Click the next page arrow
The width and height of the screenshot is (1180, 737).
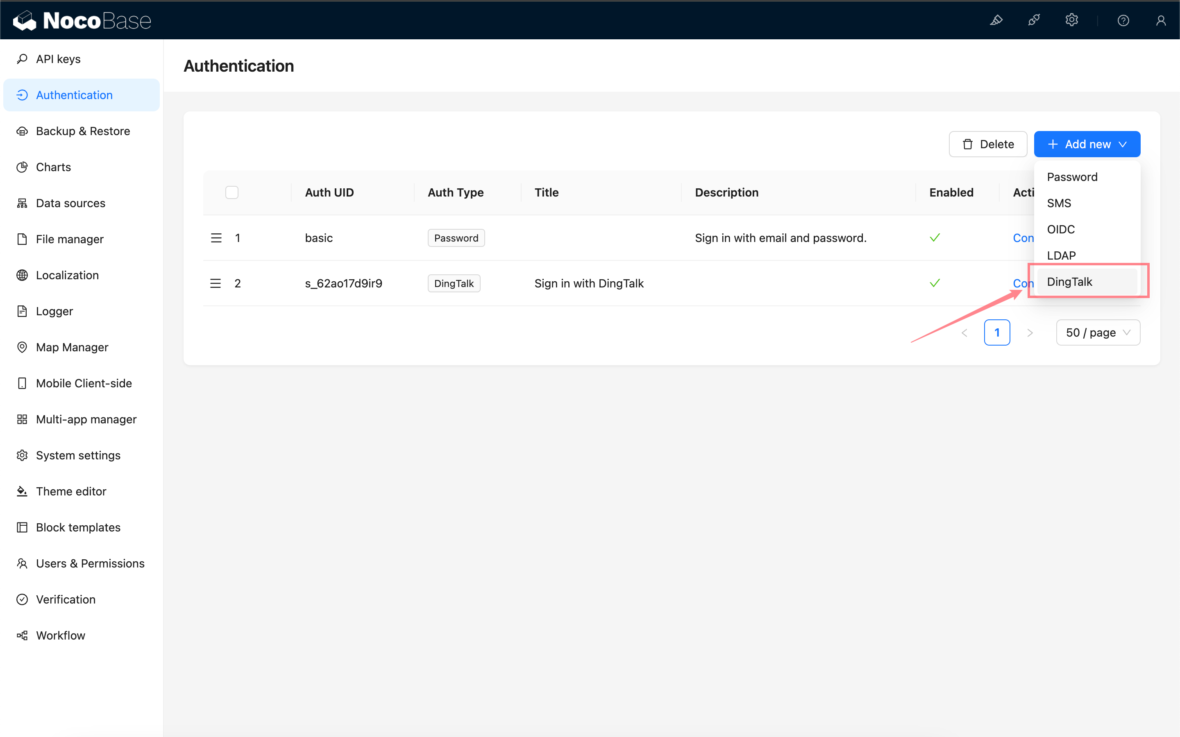point(1029,332)
